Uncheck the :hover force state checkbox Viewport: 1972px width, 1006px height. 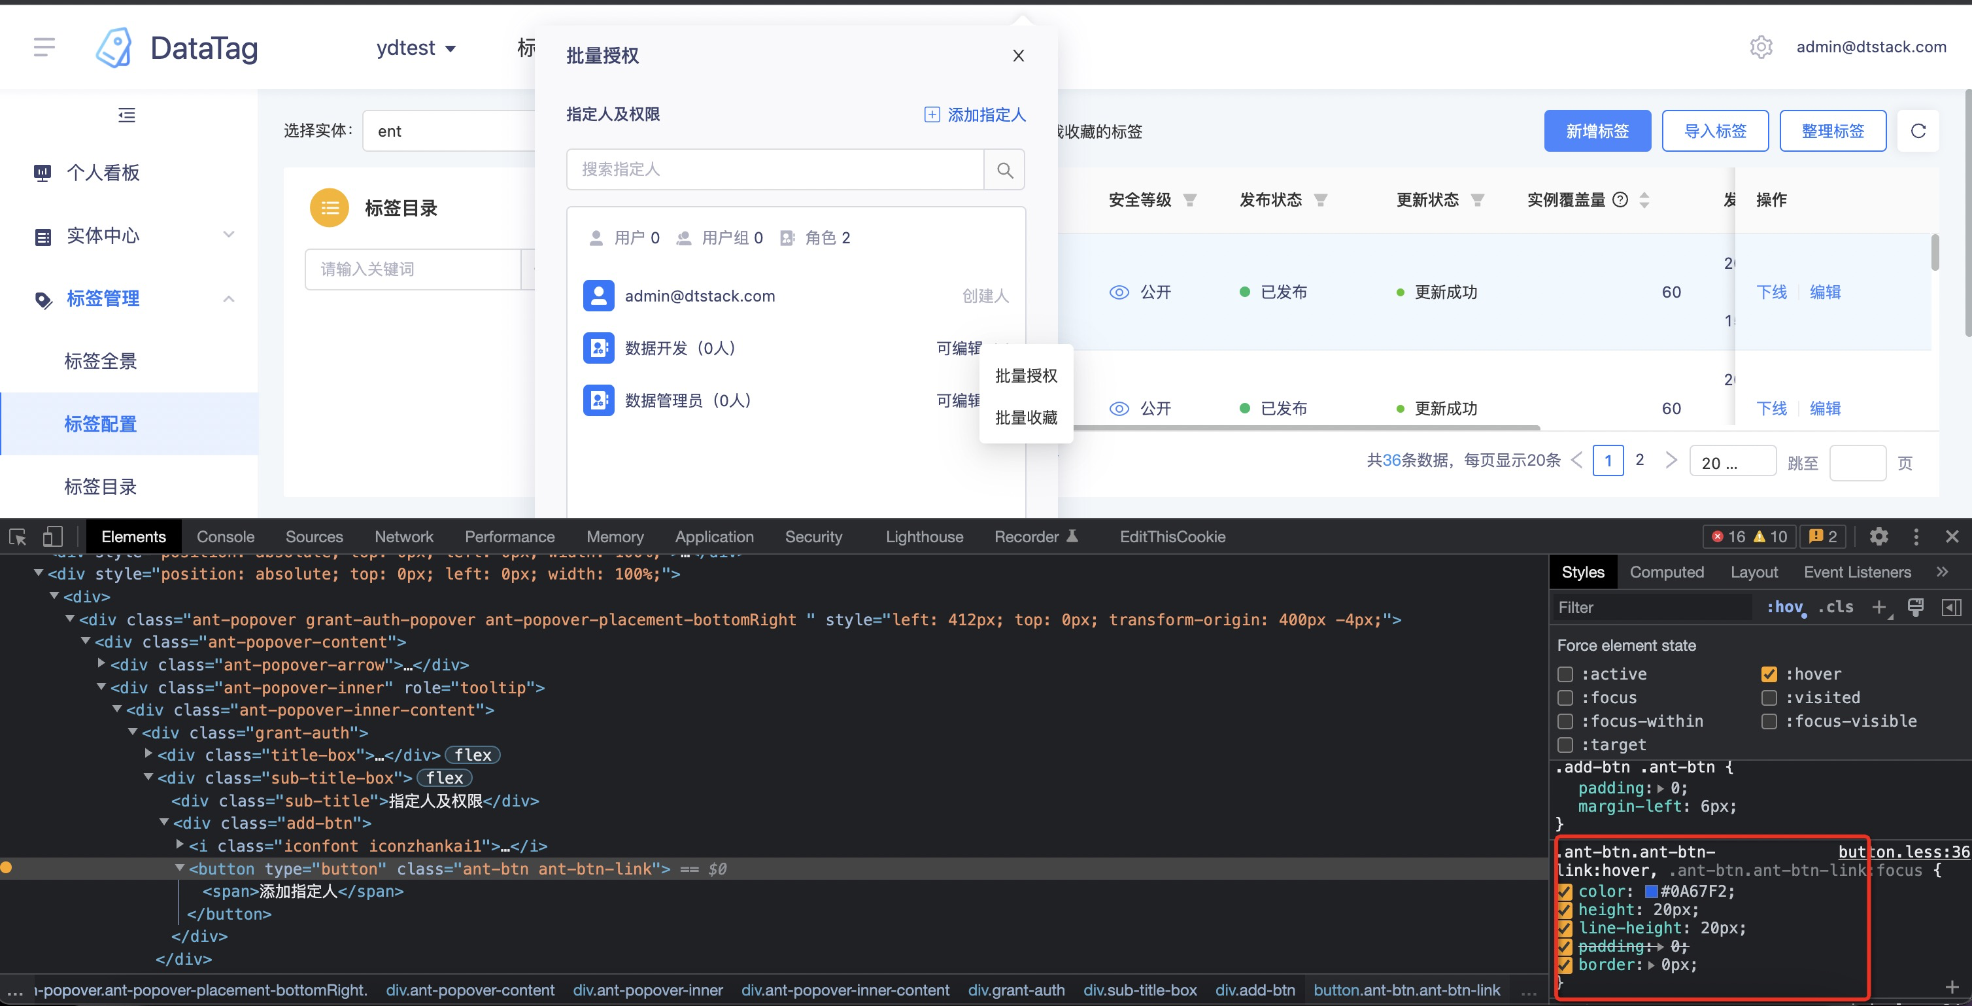click(1769, 674)
